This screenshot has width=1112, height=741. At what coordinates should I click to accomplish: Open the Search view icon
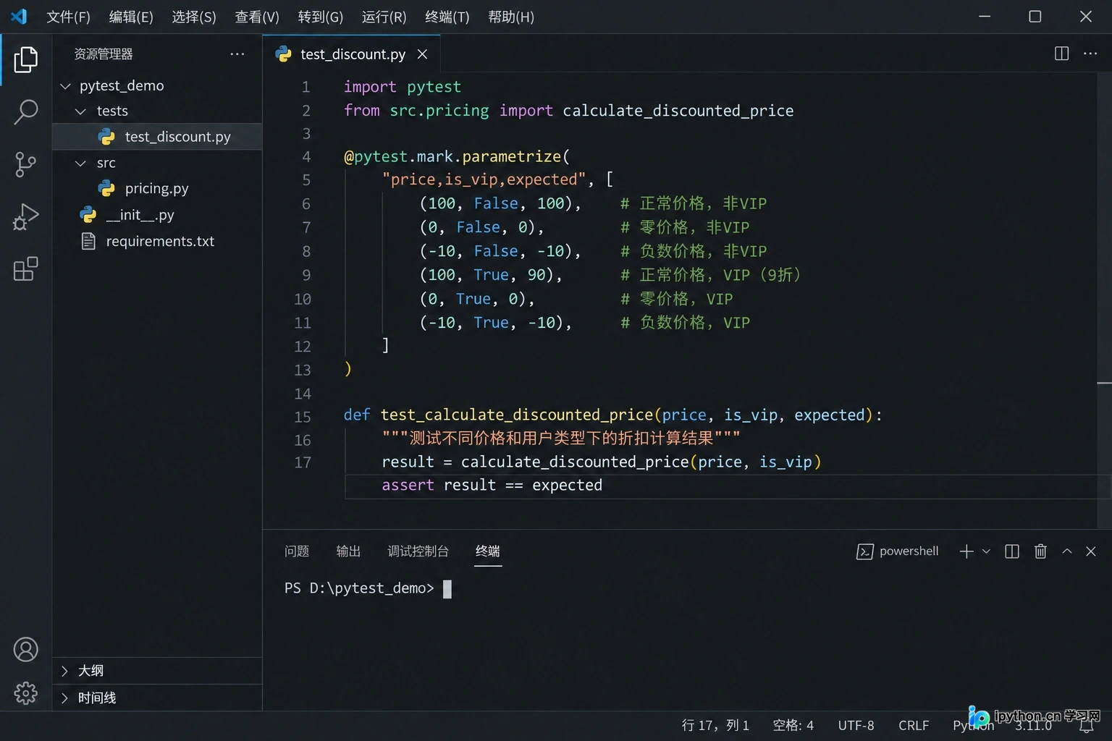[x=25, y=112]
